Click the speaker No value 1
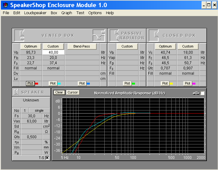 (x=25, y=110)
